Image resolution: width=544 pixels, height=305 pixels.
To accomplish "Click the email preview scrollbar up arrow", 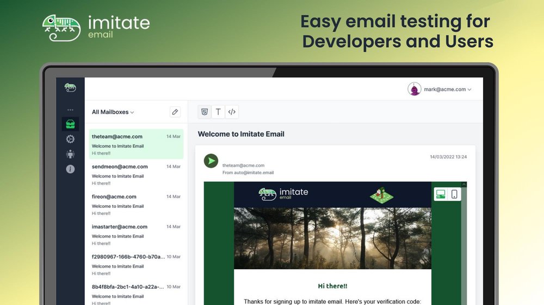I will (464, 185).
